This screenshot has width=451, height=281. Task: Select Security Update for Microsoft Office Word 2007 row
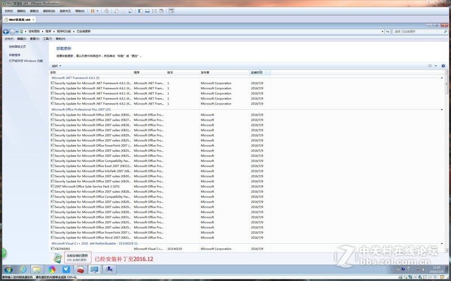point(160,238)
